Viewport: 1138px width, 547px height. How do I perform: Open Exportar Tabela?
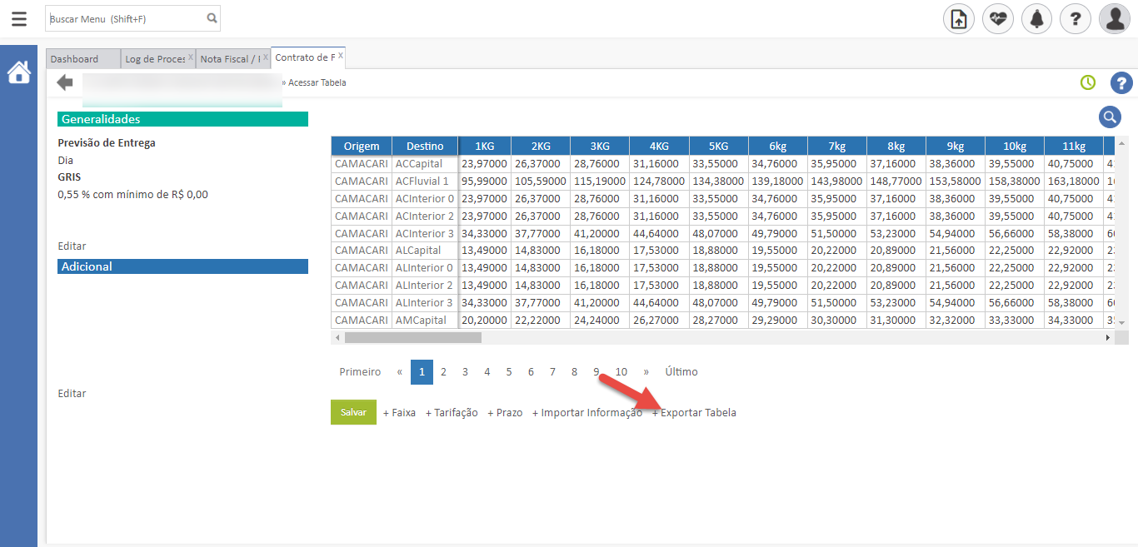pos(696,412)
